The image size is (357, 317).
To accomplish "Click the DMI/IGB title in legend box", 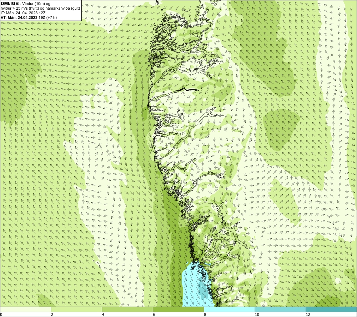I will coord(10,4).
